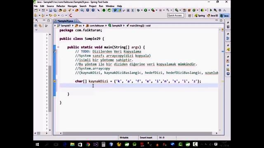Viewport: 264px width, 148px height.
Task: Click the 14 : 9 cursor position status
Action: click(x=161, y=138)
